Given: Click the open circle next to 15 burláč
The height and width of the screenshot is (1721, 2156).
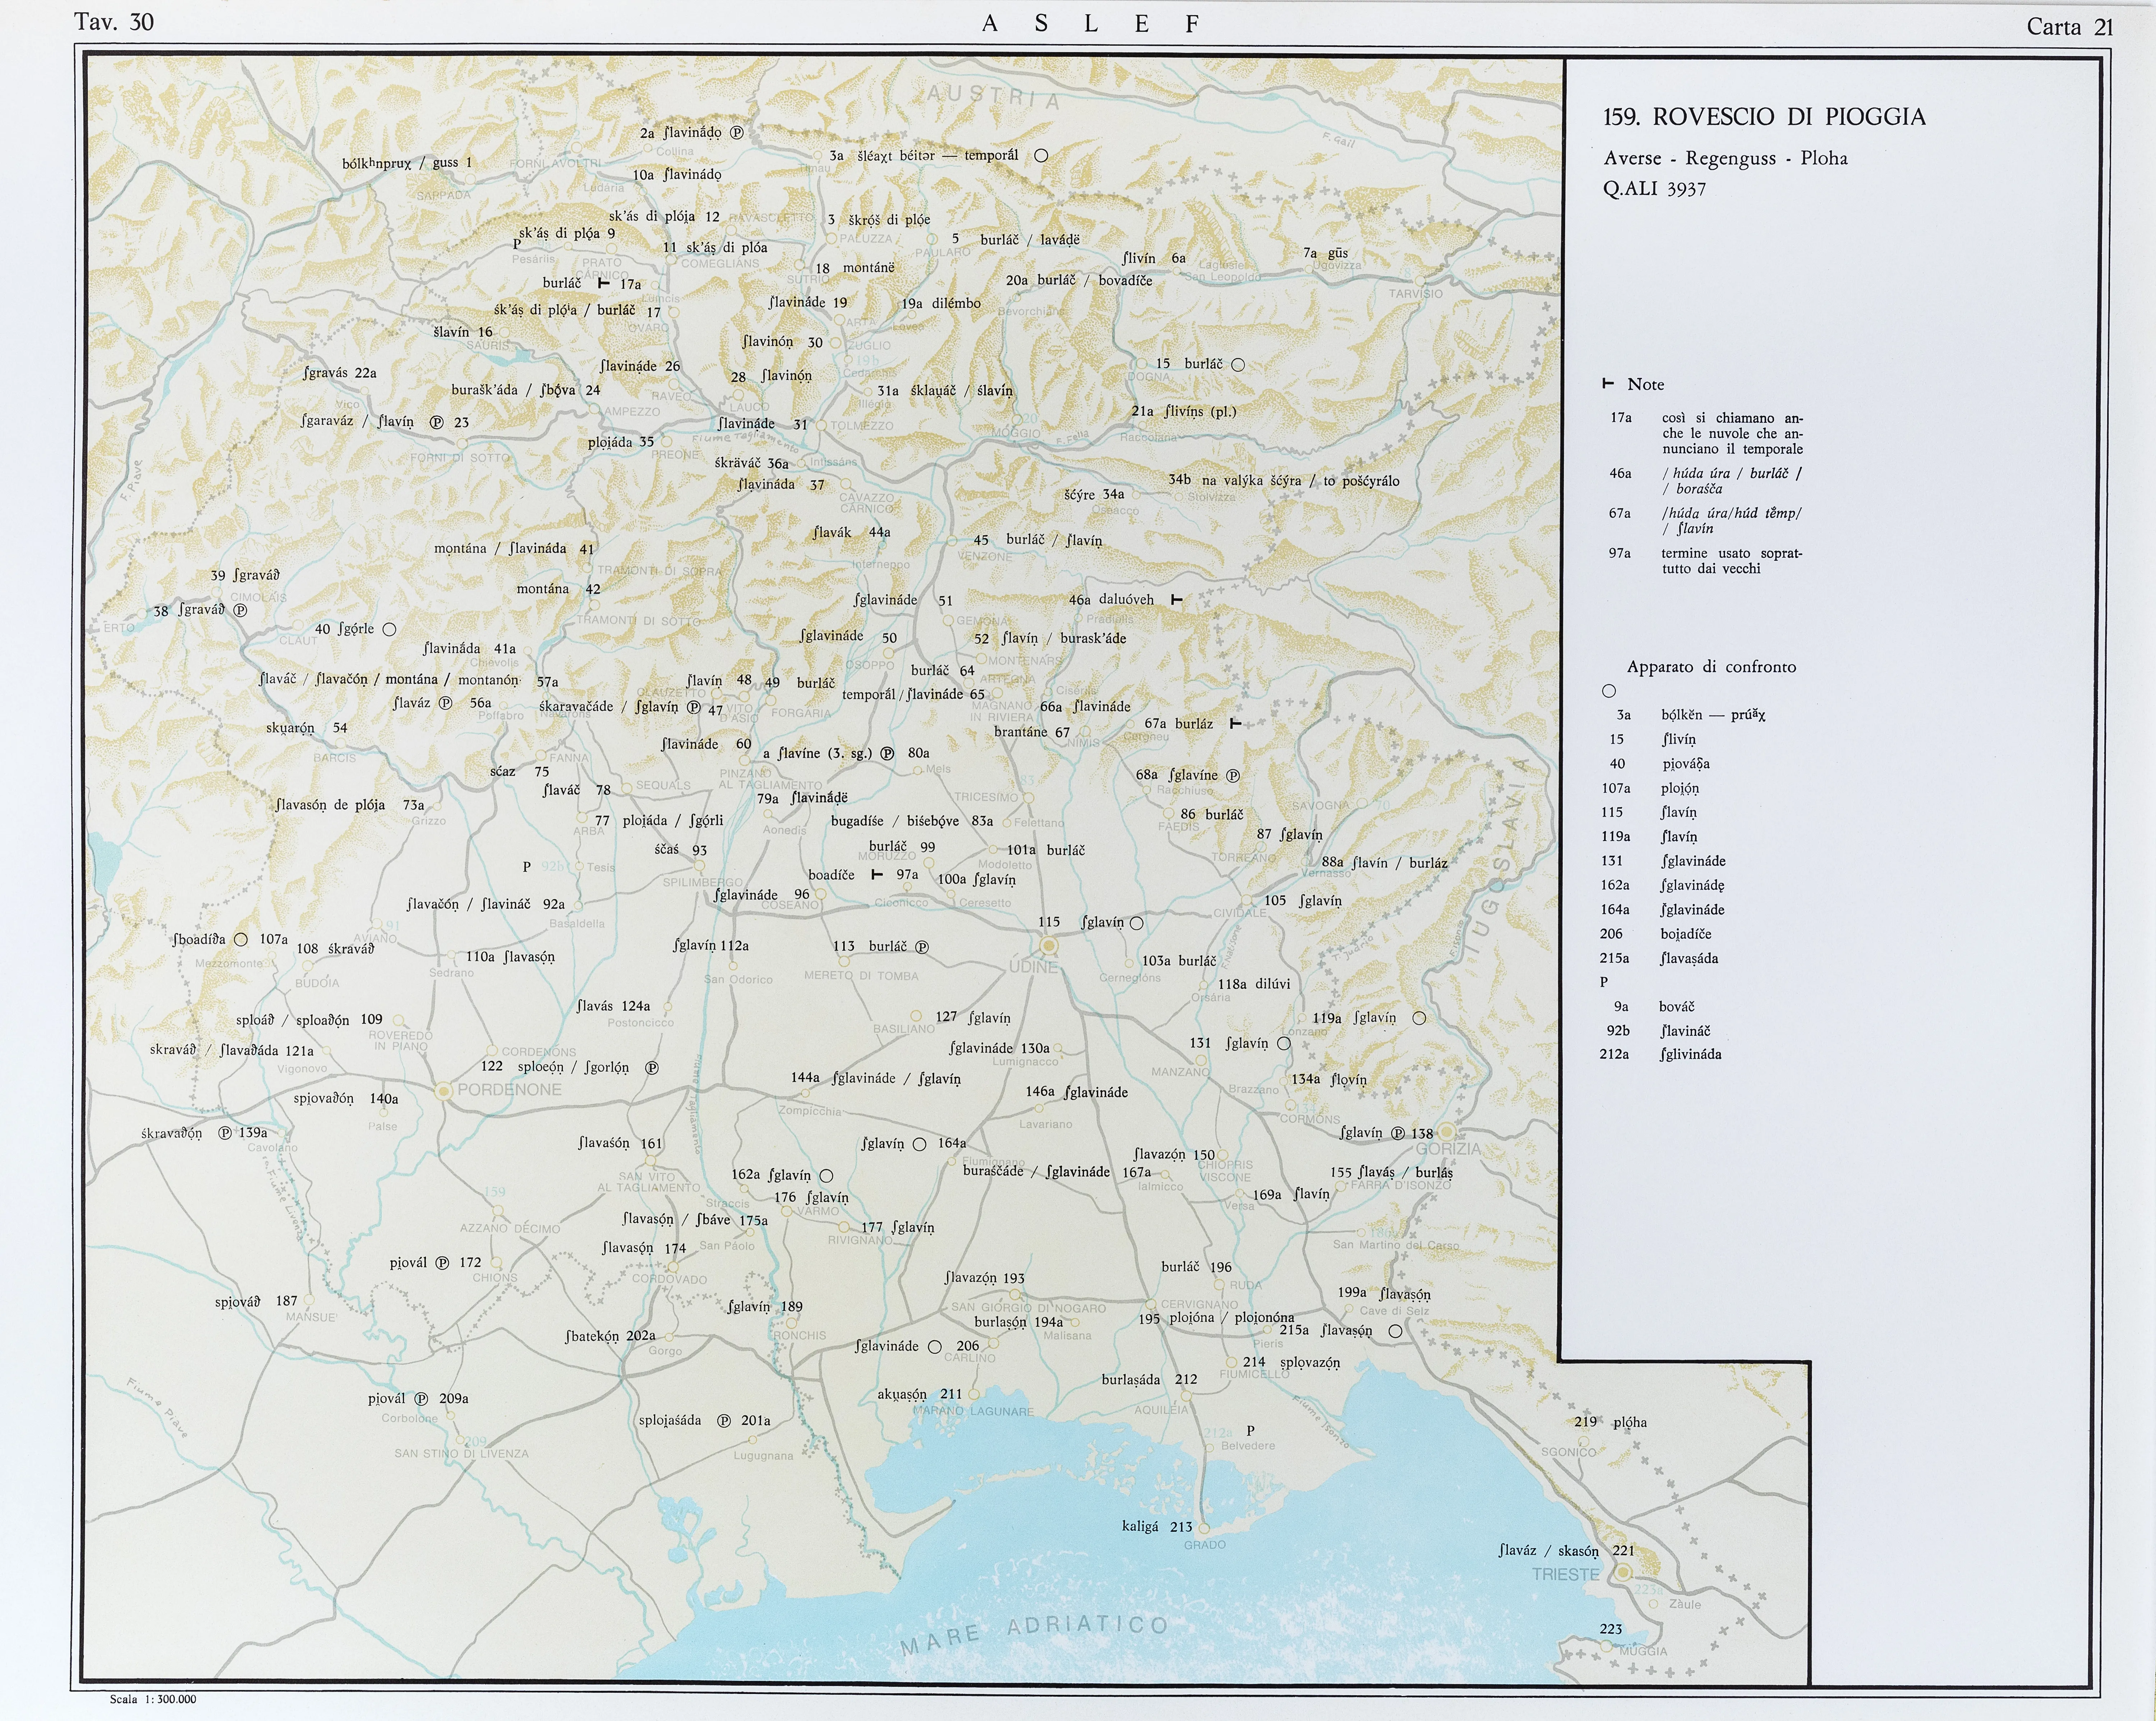Looking at the screenshot, I should 1238,365.
